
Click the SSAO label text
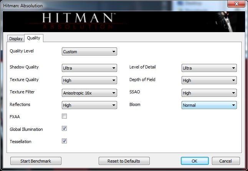pyautogui.click(x=135, y=92)
